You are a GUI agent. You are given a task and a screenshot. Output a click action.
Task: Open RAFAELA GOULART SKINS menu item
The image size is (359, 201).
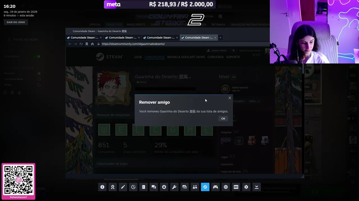tap(186, 57)
